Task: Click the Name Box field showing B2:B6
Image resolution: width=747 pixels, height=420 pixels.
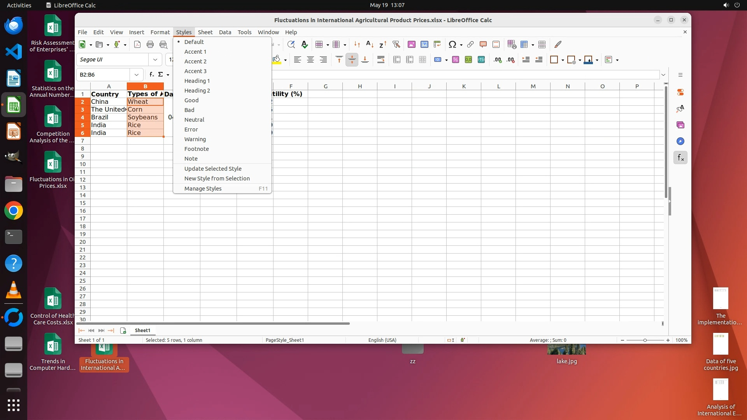Action: pyautogui.click(x=103, y=75)
